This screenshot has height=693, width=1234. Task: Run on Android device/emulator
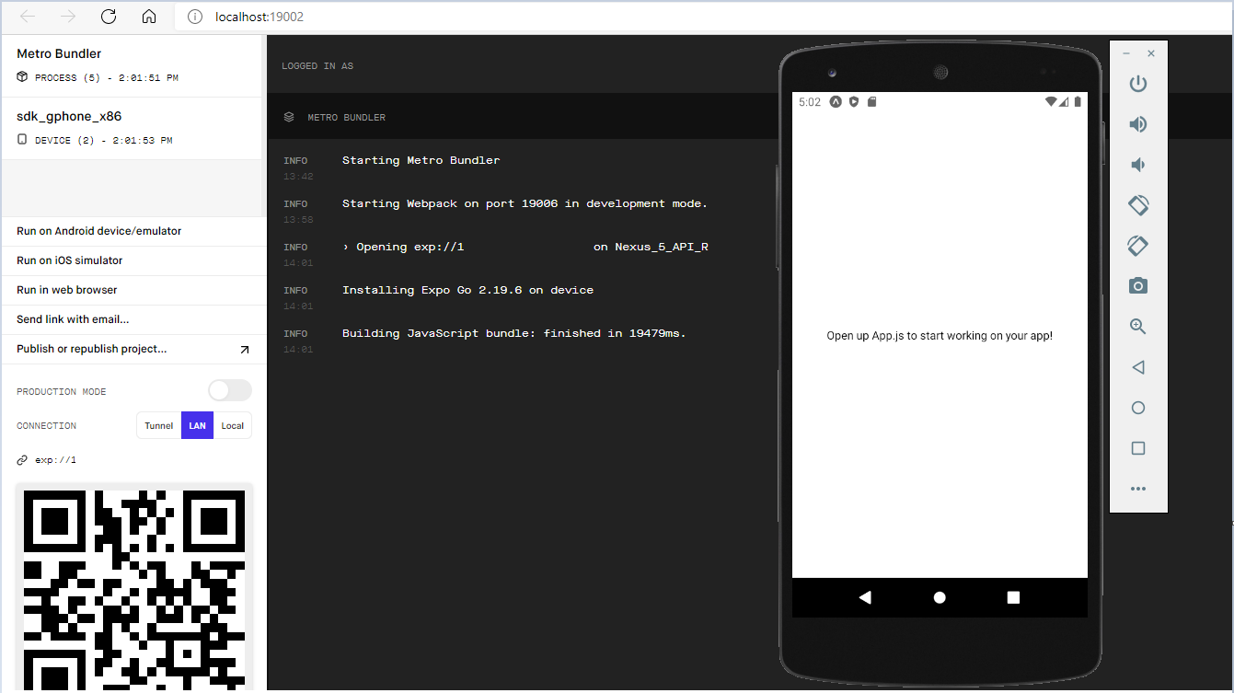[x=133, y=231]
